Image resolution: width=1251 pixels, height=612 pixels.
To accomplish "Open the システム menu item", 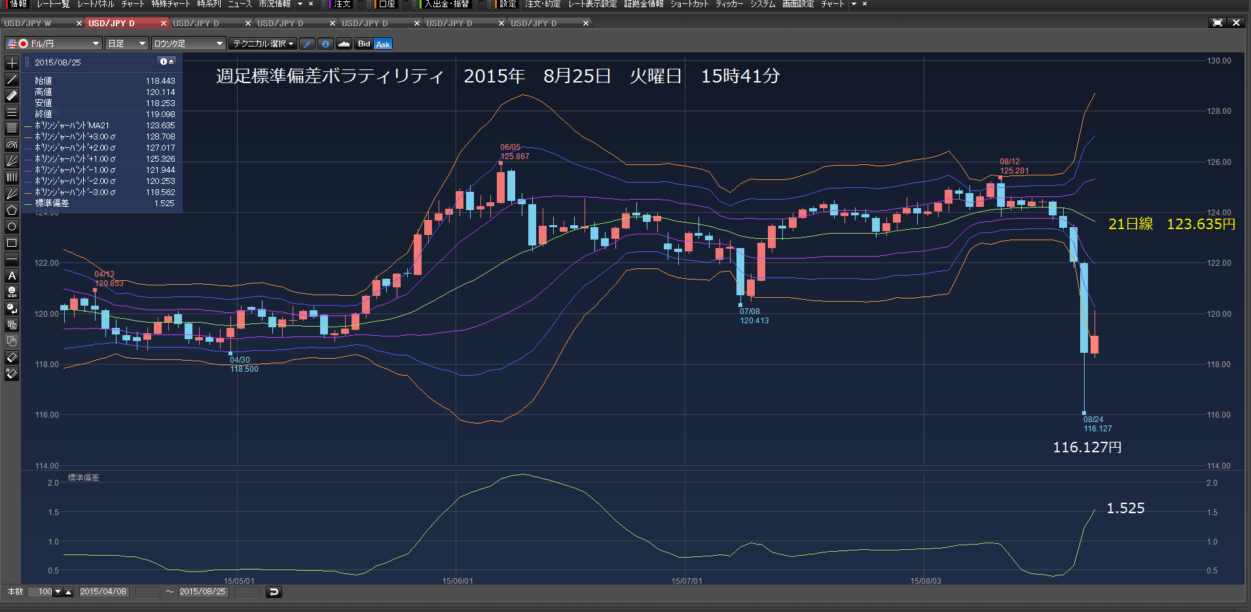I will pyautogui.click(x=763, y=4).
